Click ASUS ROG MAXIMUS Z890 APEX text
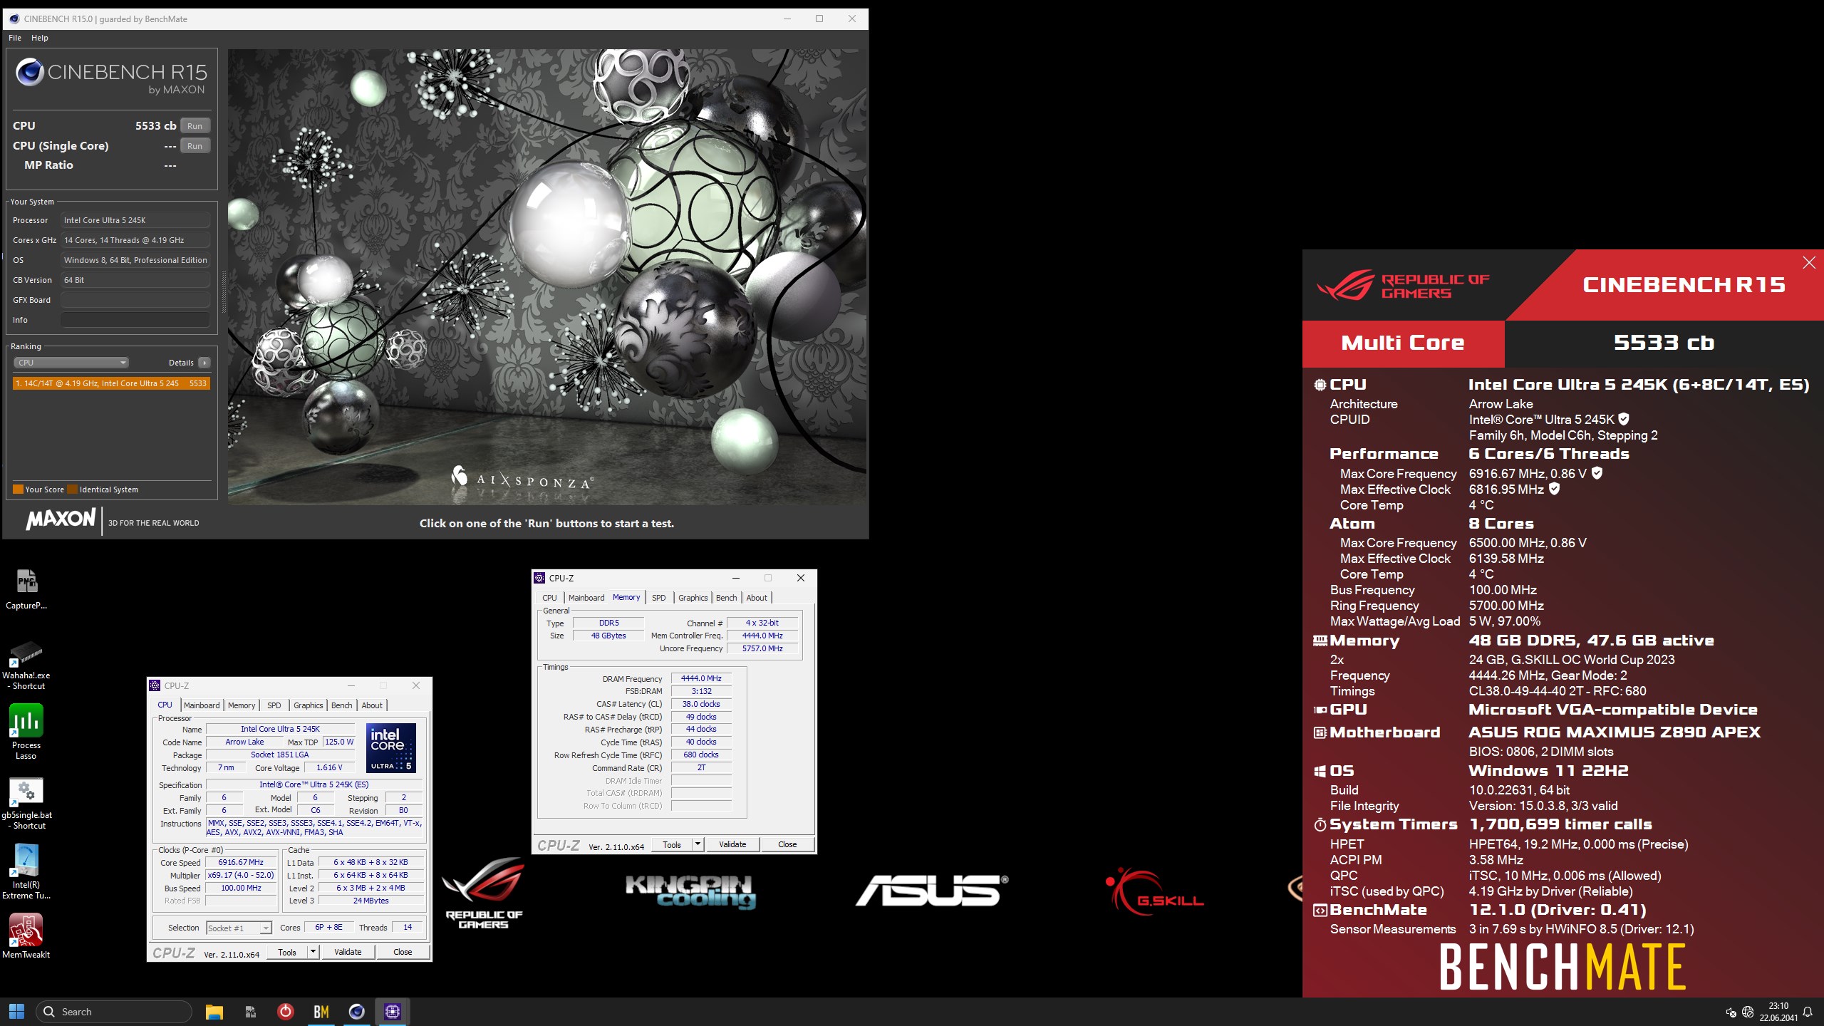This screenshot has height=1026, width=1824. click(1615, 732)
